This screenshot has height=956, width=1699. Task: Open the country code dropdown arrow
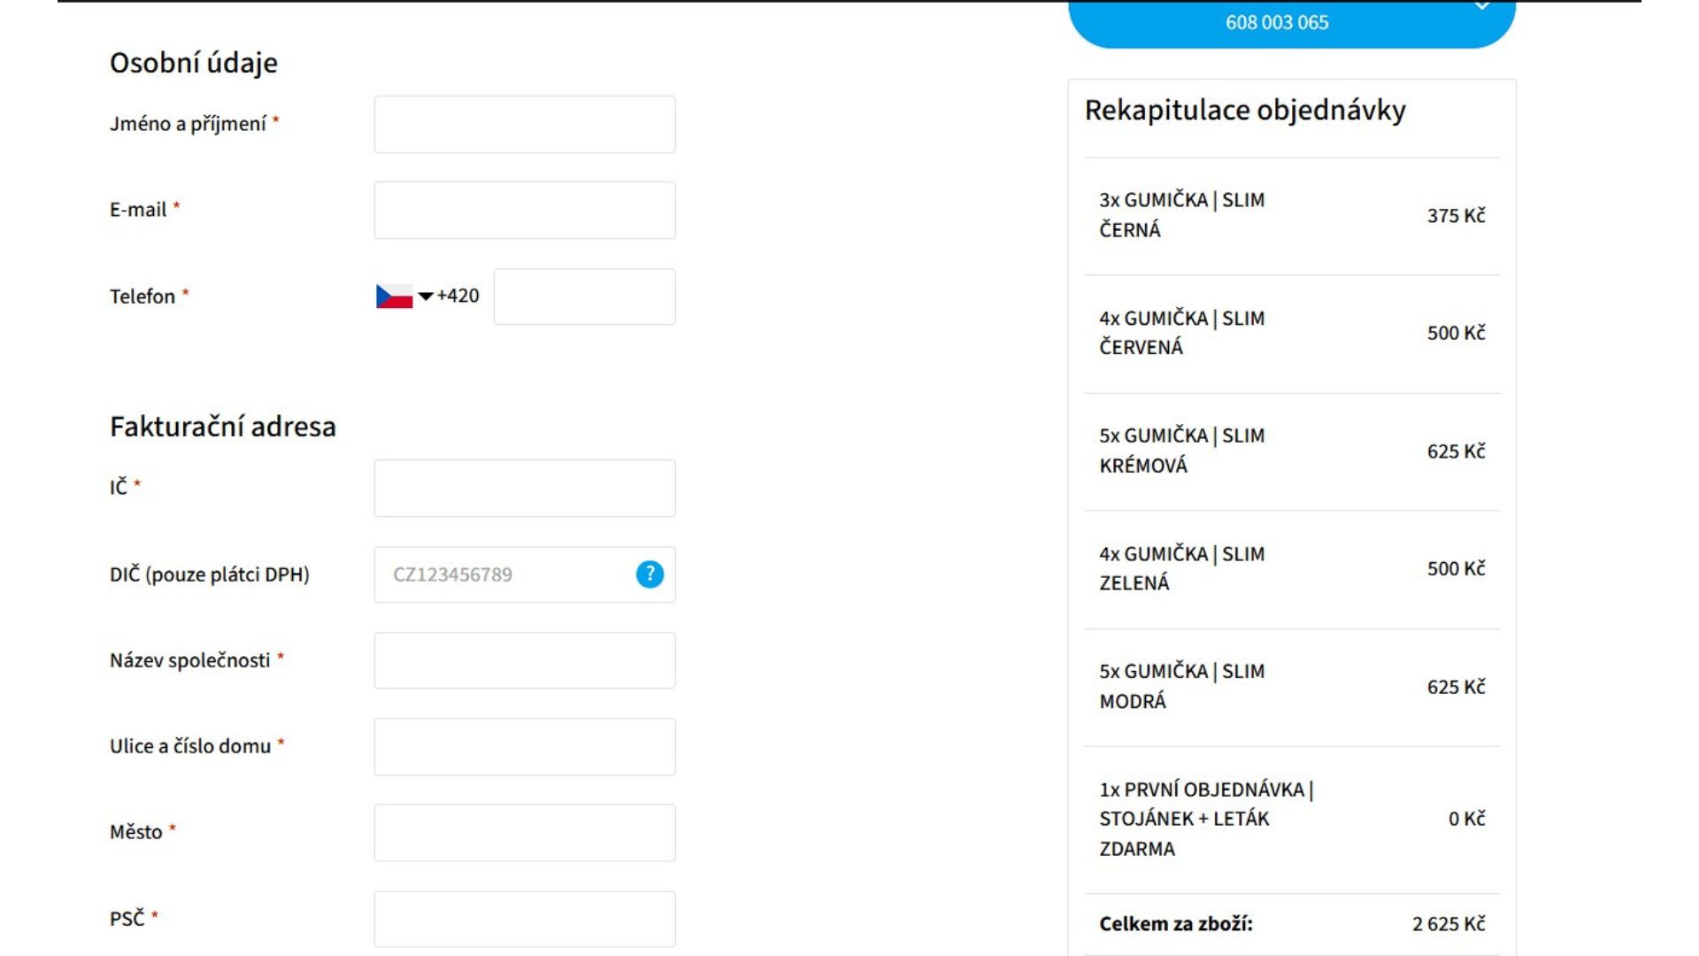click(427, 297)
